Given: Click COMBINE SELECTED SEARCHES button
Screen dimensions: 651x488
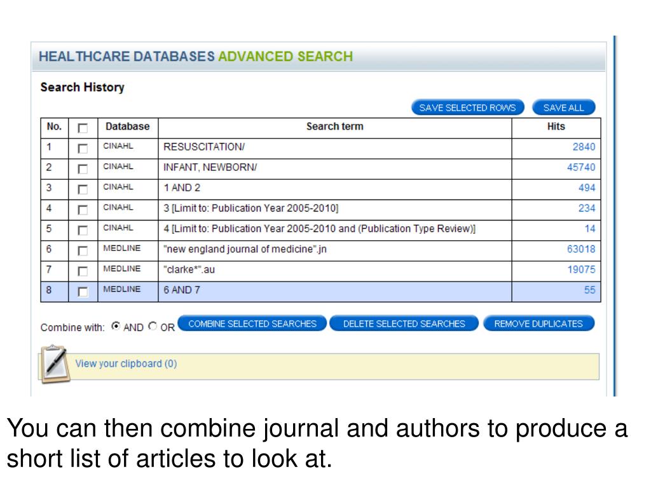Looking at the screenshot, I should tap(252, 323).
